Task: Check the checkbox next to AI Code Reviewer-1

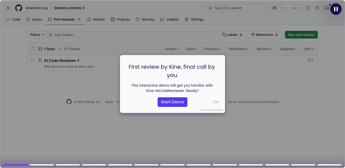Action: (33, 60)
